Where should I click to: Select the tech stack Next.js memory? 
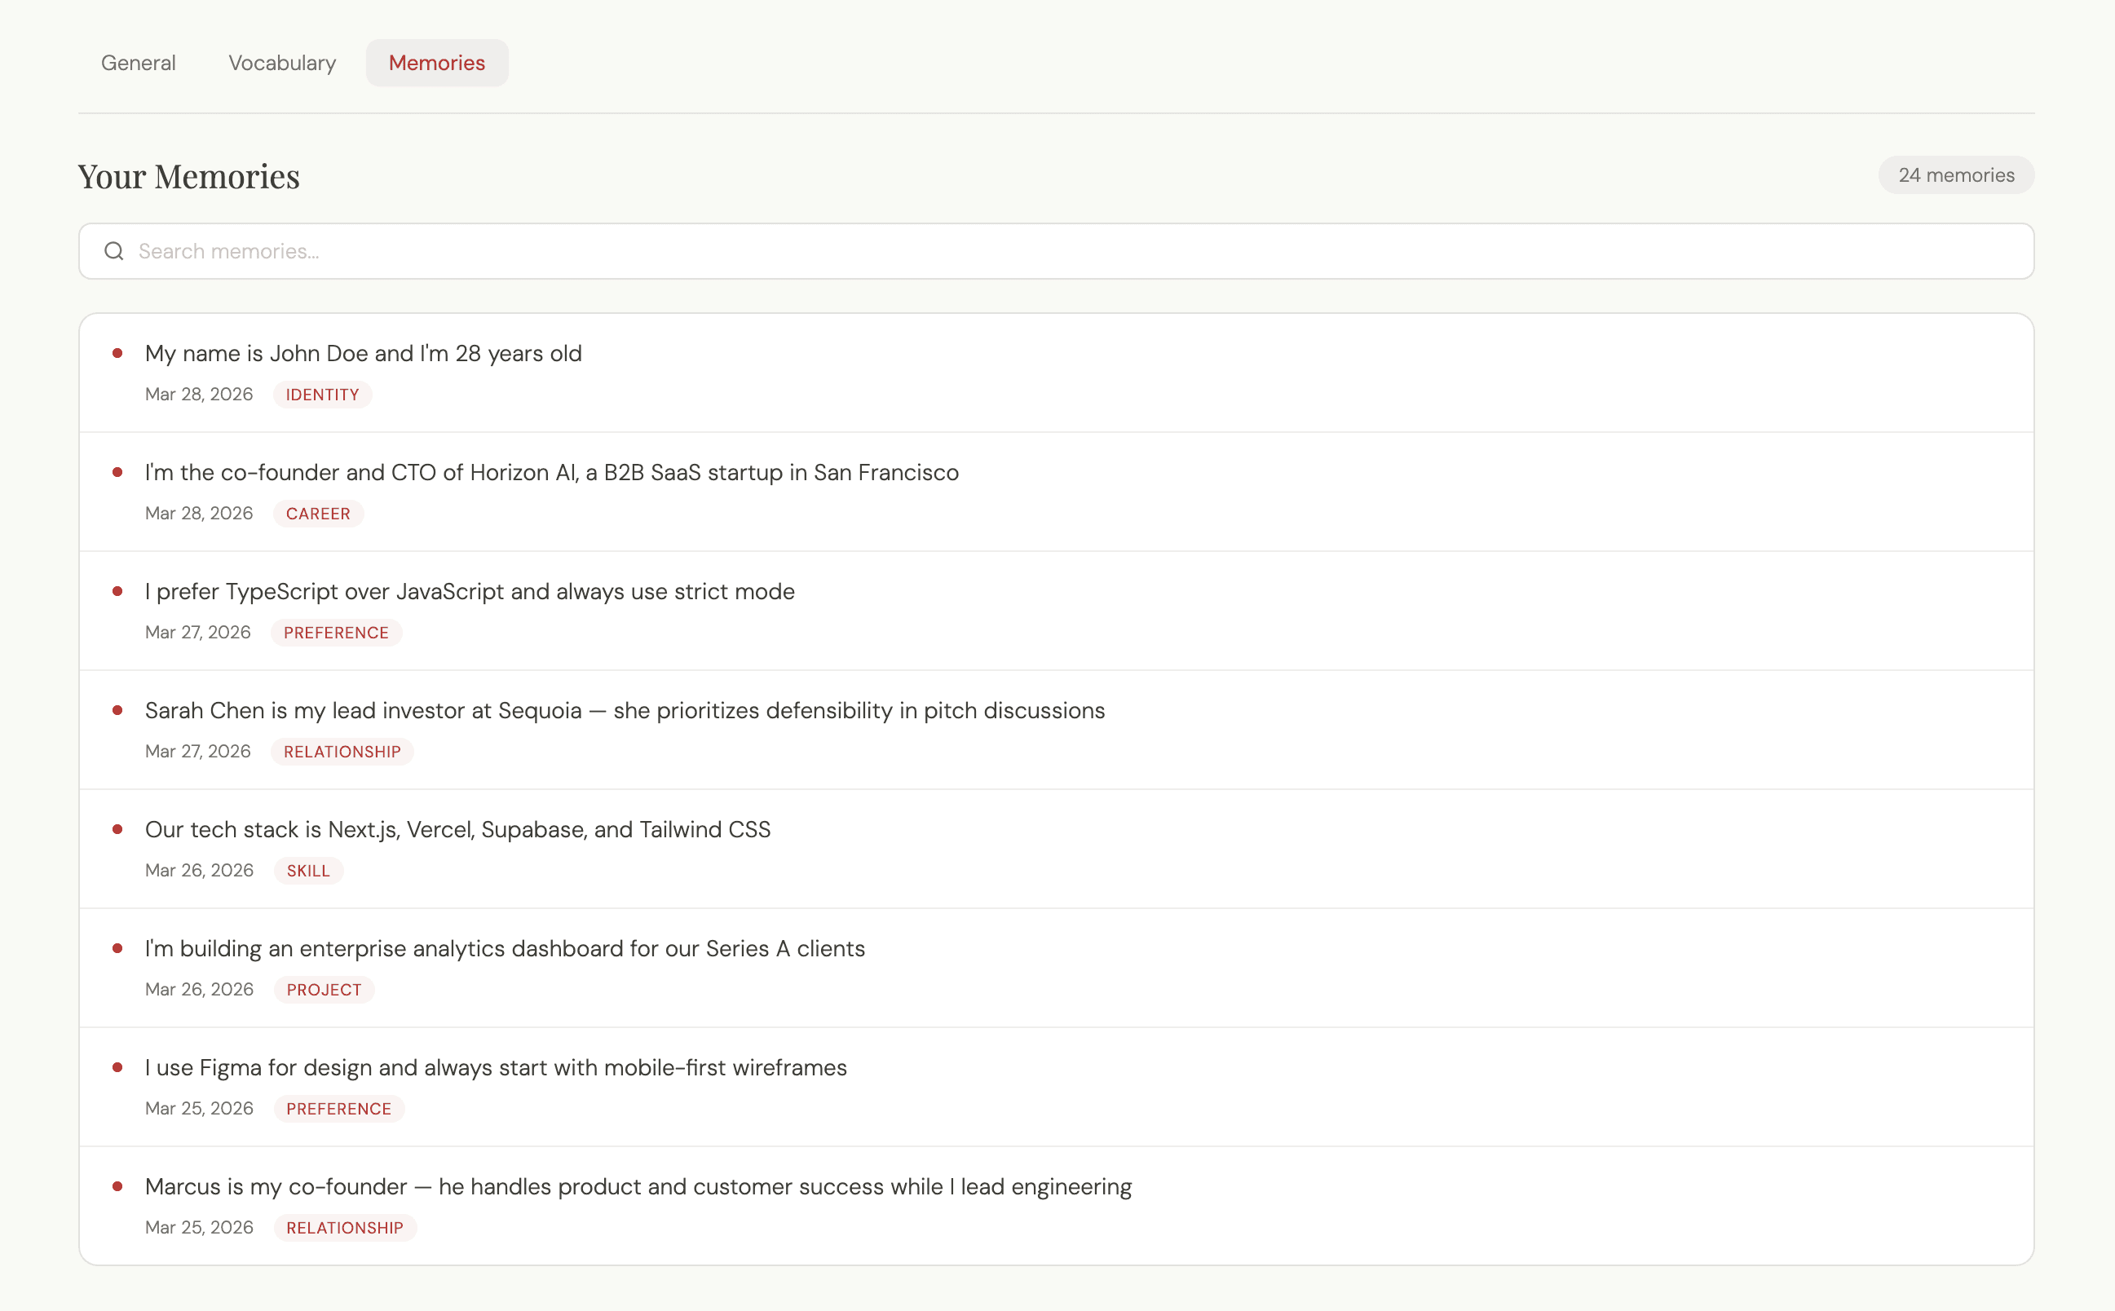(x=457, y=830)
